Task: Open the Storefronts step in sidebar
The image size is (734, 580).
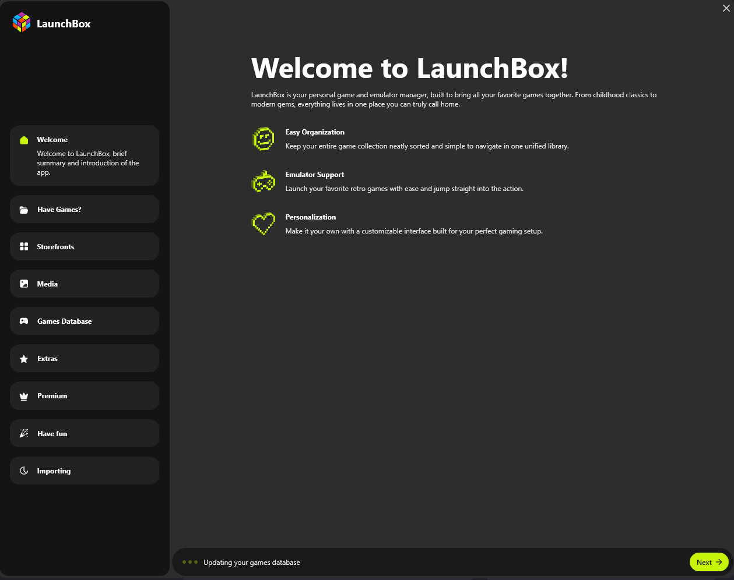Action: coord(85,246)
